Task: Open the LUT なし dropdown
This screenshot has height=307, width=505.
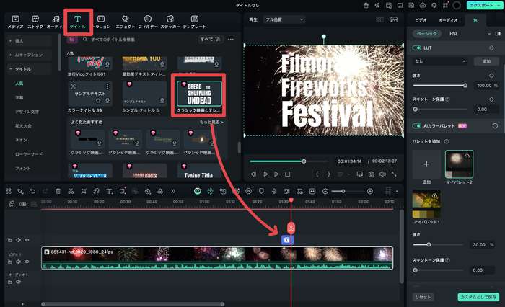Action: point(440,61)
